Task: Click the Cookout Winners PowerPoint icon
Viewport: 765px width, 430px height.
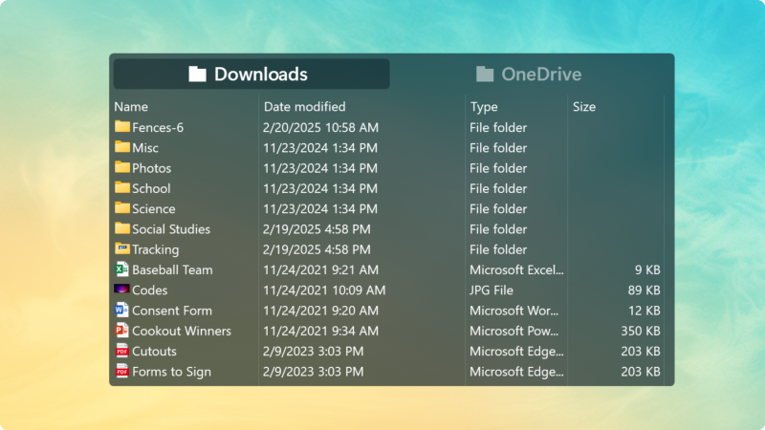Action: [x=122, y=331]
